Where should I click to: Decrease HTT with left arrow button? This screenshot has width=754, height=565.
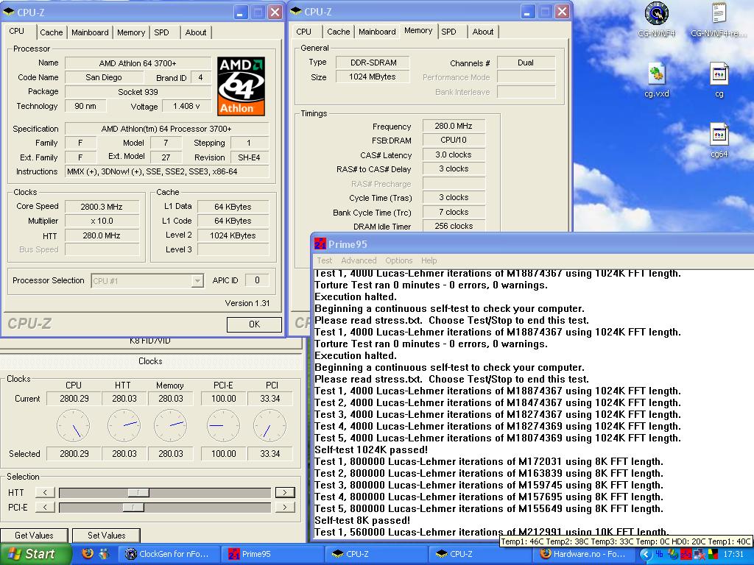point(45,492)
